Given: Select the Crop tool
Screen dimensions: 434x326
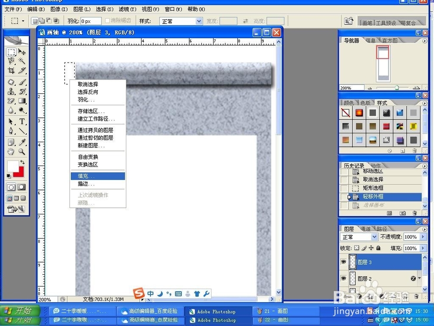Looking at the screenshot, I should pos(11,70).
